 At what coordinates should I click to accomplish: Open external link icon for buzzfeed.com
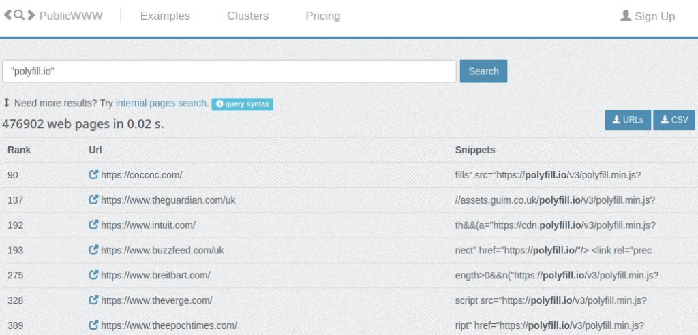[x=94, y=250]
